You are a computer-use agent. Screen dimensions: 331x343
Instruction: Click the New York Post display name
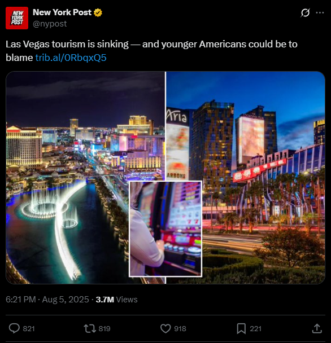pyautogui.click(x=62, y=12)
